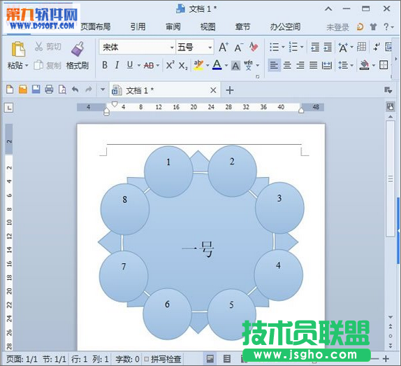The width and height of the screenshot is (401, 366).
Task: Click the Paste clipboard icon
Action: [x=18, y=49]
